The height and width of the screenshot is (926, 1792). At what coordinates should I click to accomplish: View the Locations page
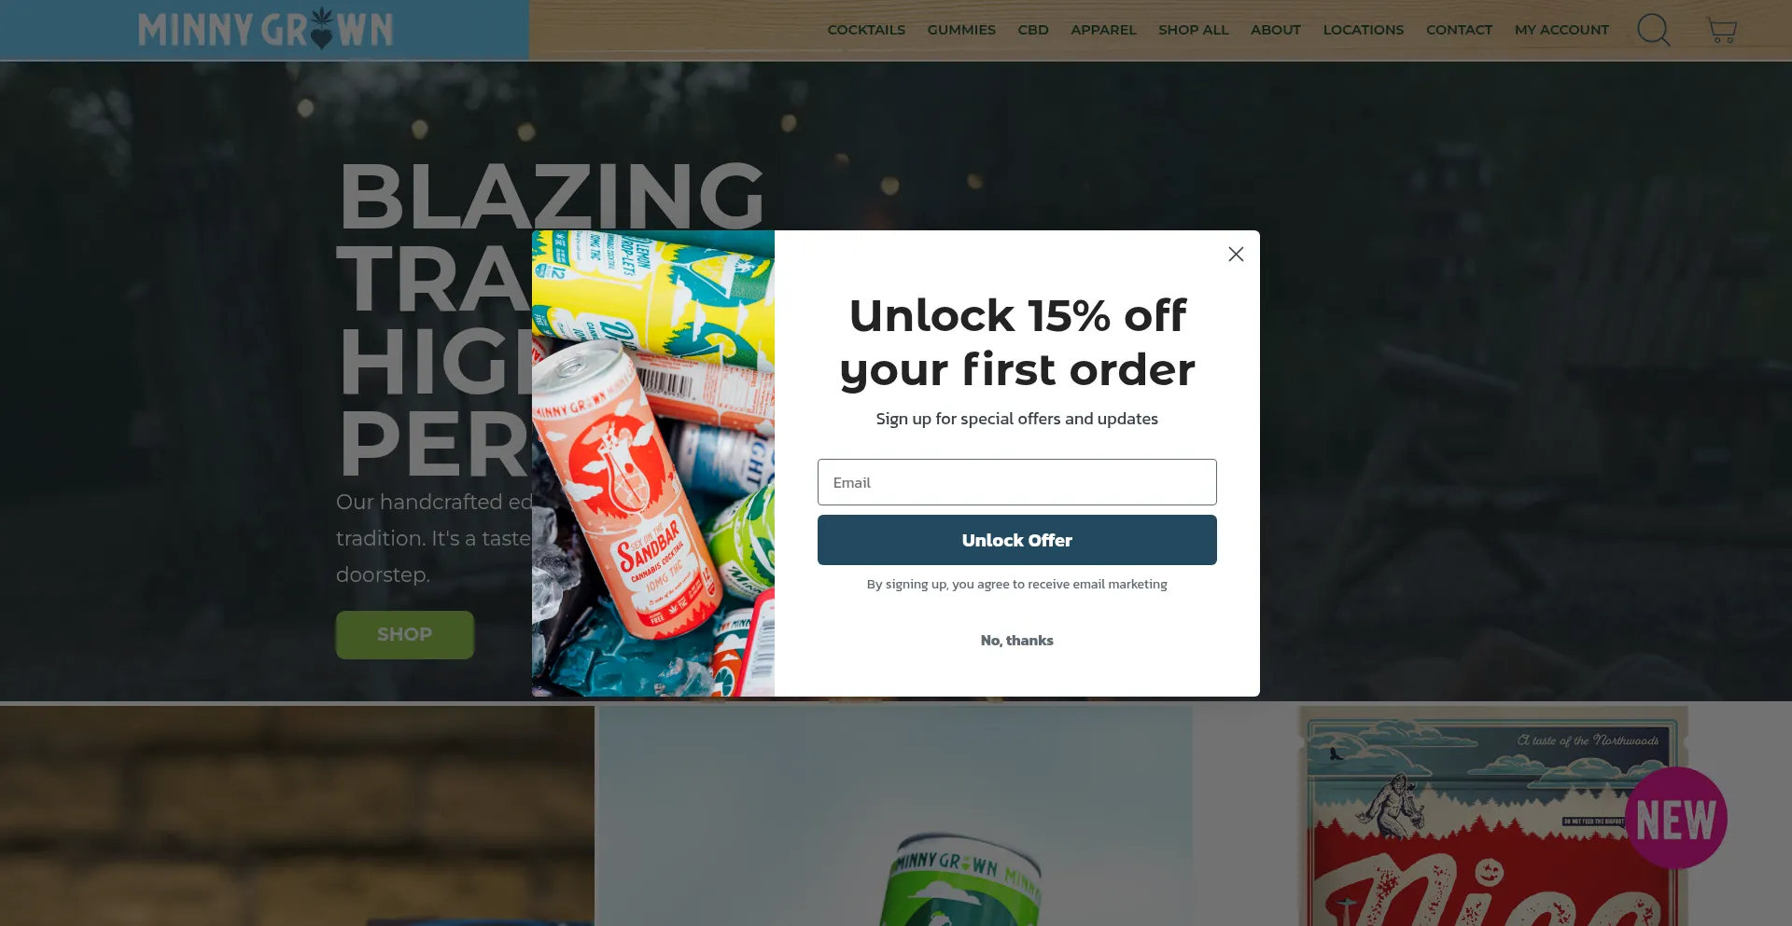click(1363, 30)
